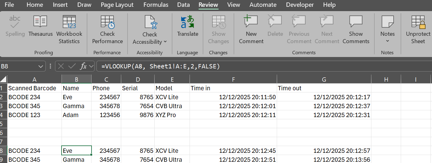Select cell E3 containing CVB Ultra

(x=172, y=106)
